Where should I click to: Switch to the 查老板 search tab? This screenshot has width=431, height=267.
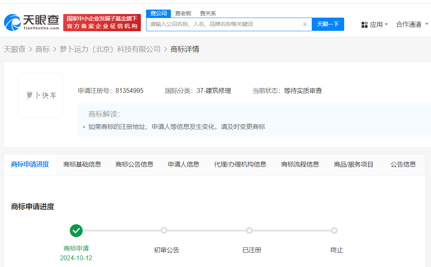(183, 13)
